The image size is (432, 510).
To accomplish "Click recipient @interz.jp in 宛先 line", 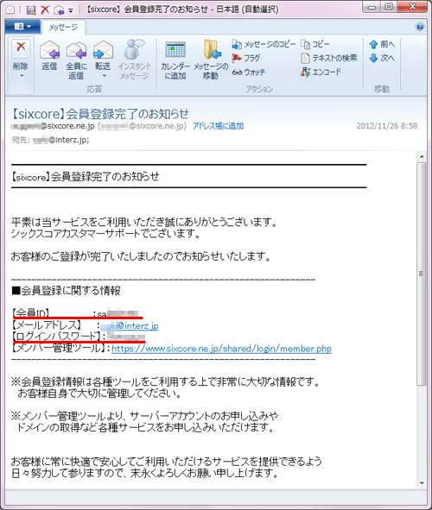I will click(60, 140).
